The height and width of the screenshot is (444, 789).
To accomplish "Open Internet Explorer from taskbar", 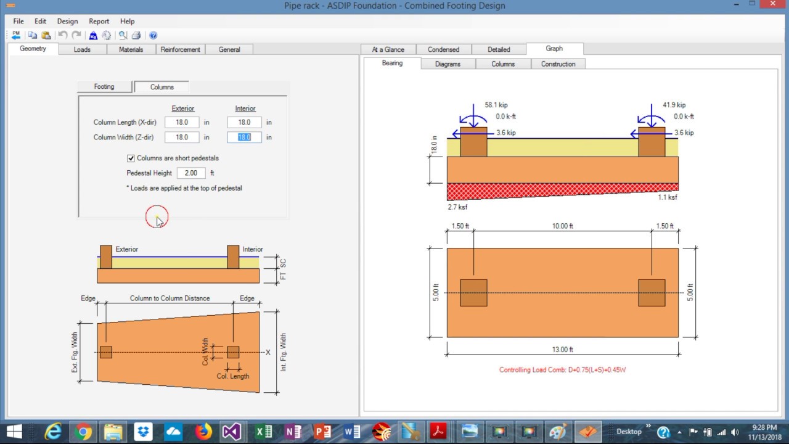I will 53,432.
